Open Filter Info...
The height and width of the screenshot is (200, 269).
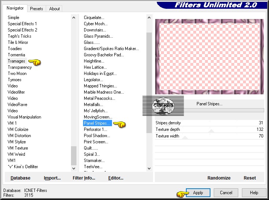tap(84, 178)
